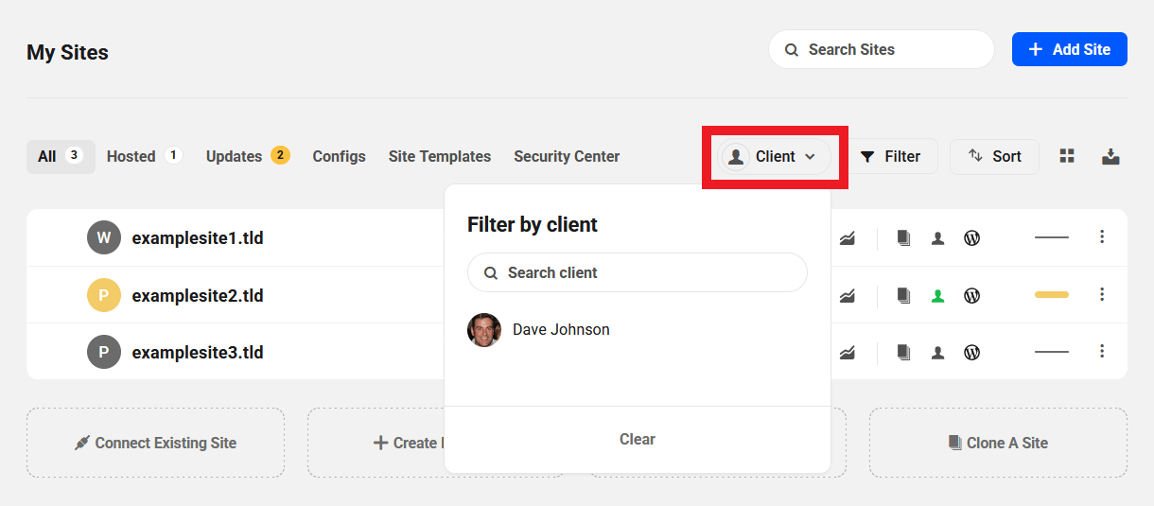Screen dimensions: 1154x506
Task: Select Dave Johnson from client list
Action: tap(560, 330)
